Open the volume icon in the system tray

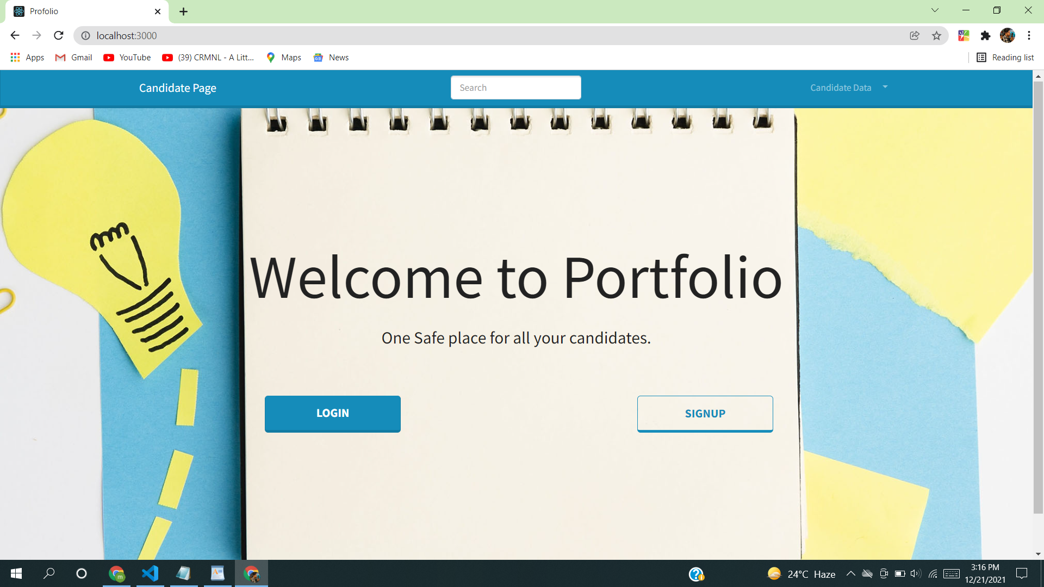tap(916, 573)
